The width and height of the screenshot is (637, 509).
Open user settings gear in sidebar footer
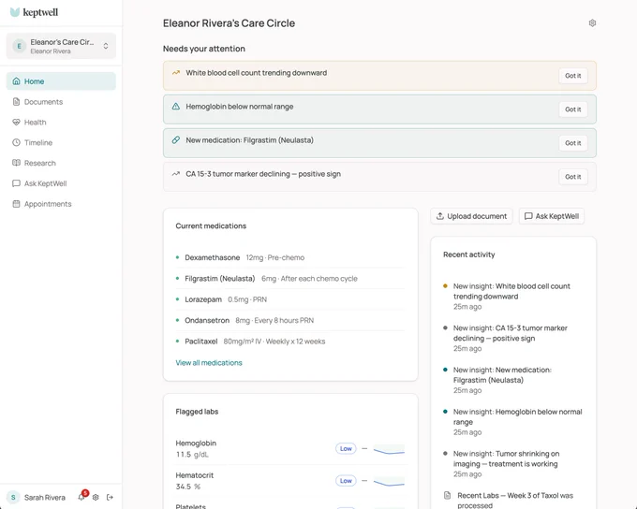pos(96,497)
